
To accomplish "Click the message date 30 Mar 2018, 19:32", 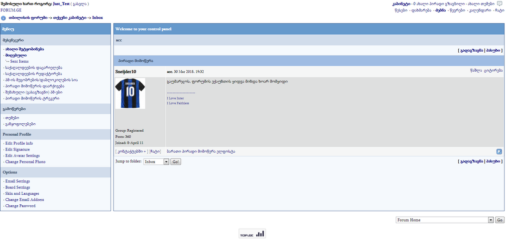I will point(189,72).
